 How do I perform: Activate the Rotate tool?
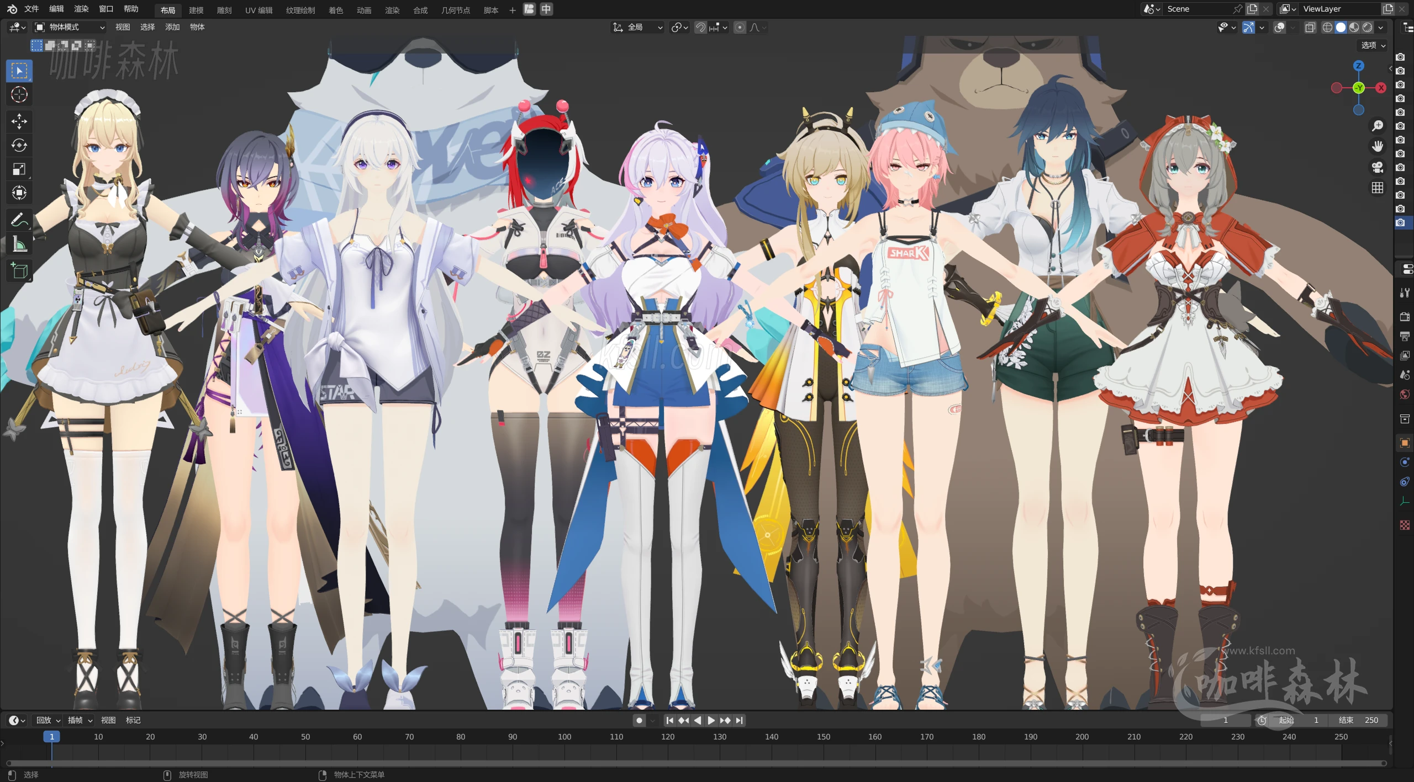click(19, 145)
